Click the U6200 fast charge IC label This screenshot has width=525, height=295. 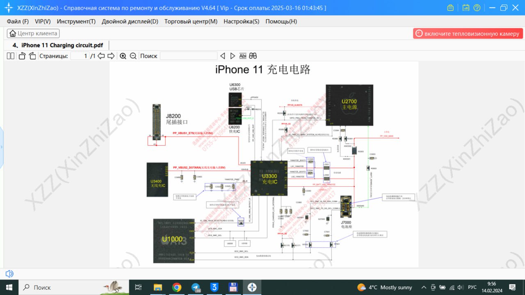pos(235,130)
